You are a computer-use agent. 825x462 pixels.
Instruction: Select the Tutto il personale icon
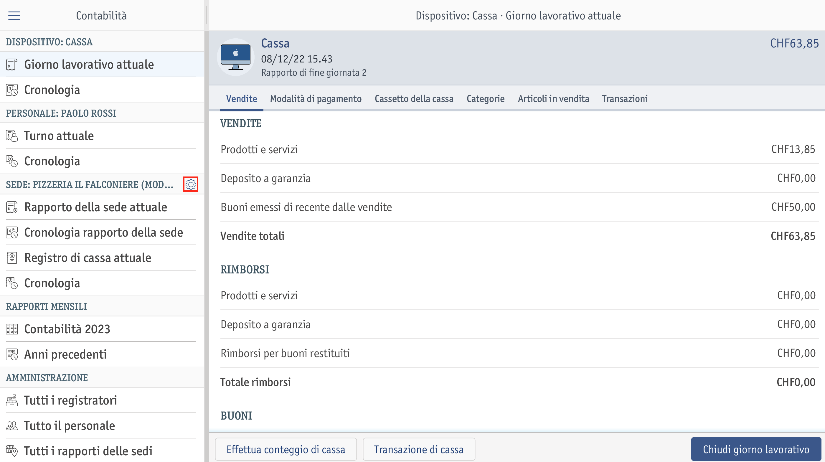[x=12, y=426]
